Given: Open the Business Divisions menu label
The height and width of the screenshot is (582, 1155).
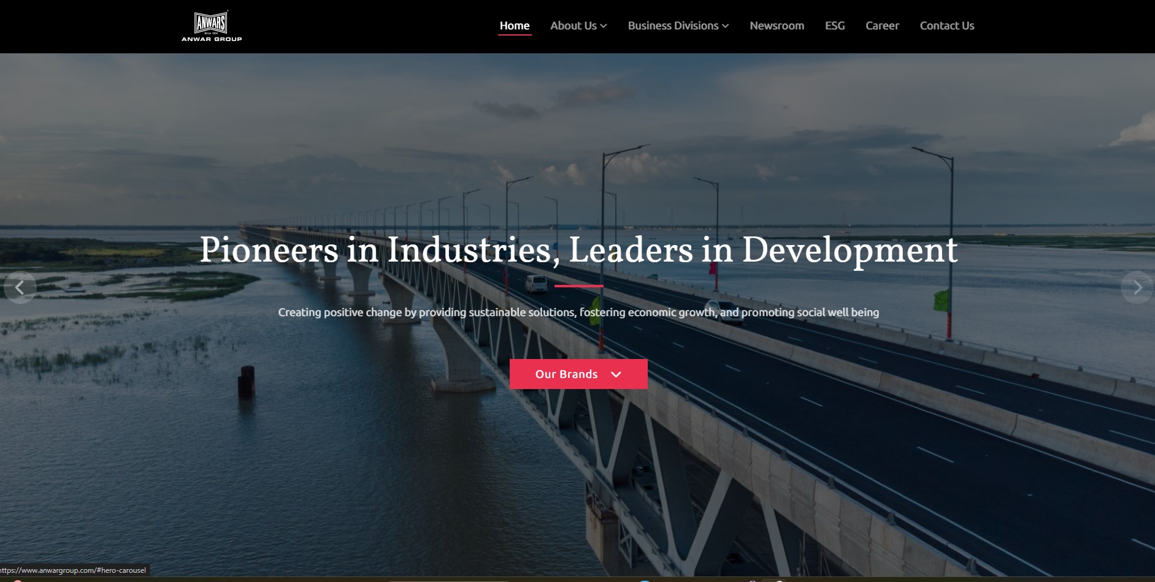Looking at the screenshot, I should click(x=673, y=26).
